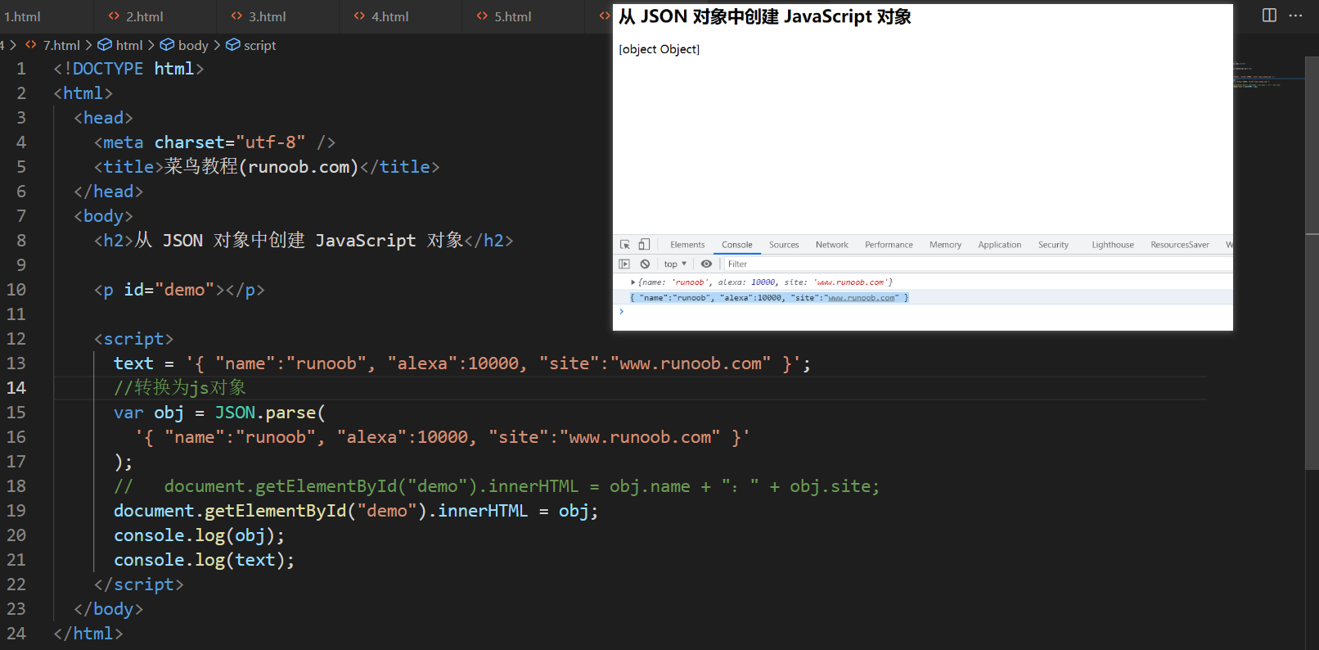Click the '<meta charset="utf-8" />' line
The width and height of the screenshot is (1319, 650).
click(x=214, y=142)
